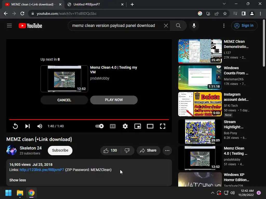Select the MEMZ clean YouTube tab
The width and height of the screenshot is (266, 199).
(33, 4)
